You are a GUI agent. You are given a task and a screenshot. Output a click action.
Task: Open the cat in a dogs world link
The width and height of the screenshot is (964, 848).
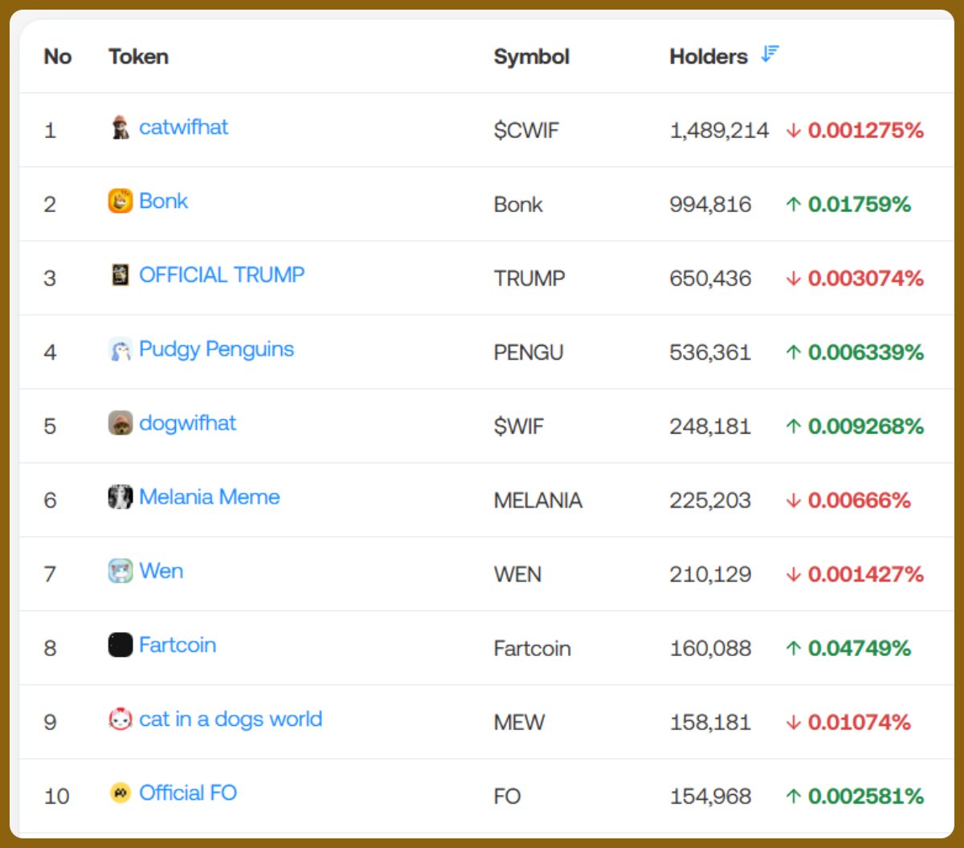pos(231,719)
